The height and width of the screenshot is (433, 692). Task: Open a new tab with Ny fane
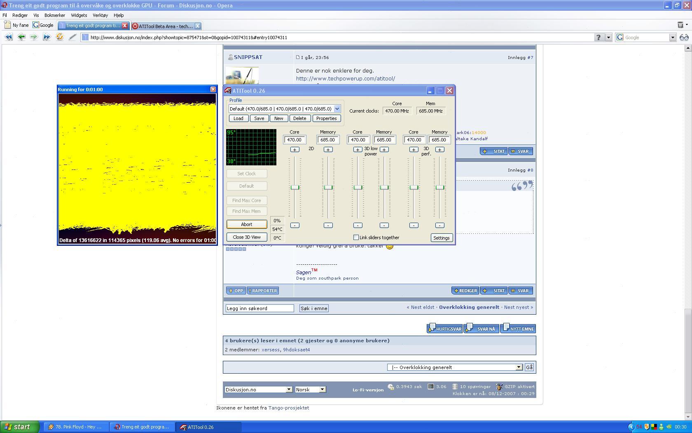coord(16,25)
